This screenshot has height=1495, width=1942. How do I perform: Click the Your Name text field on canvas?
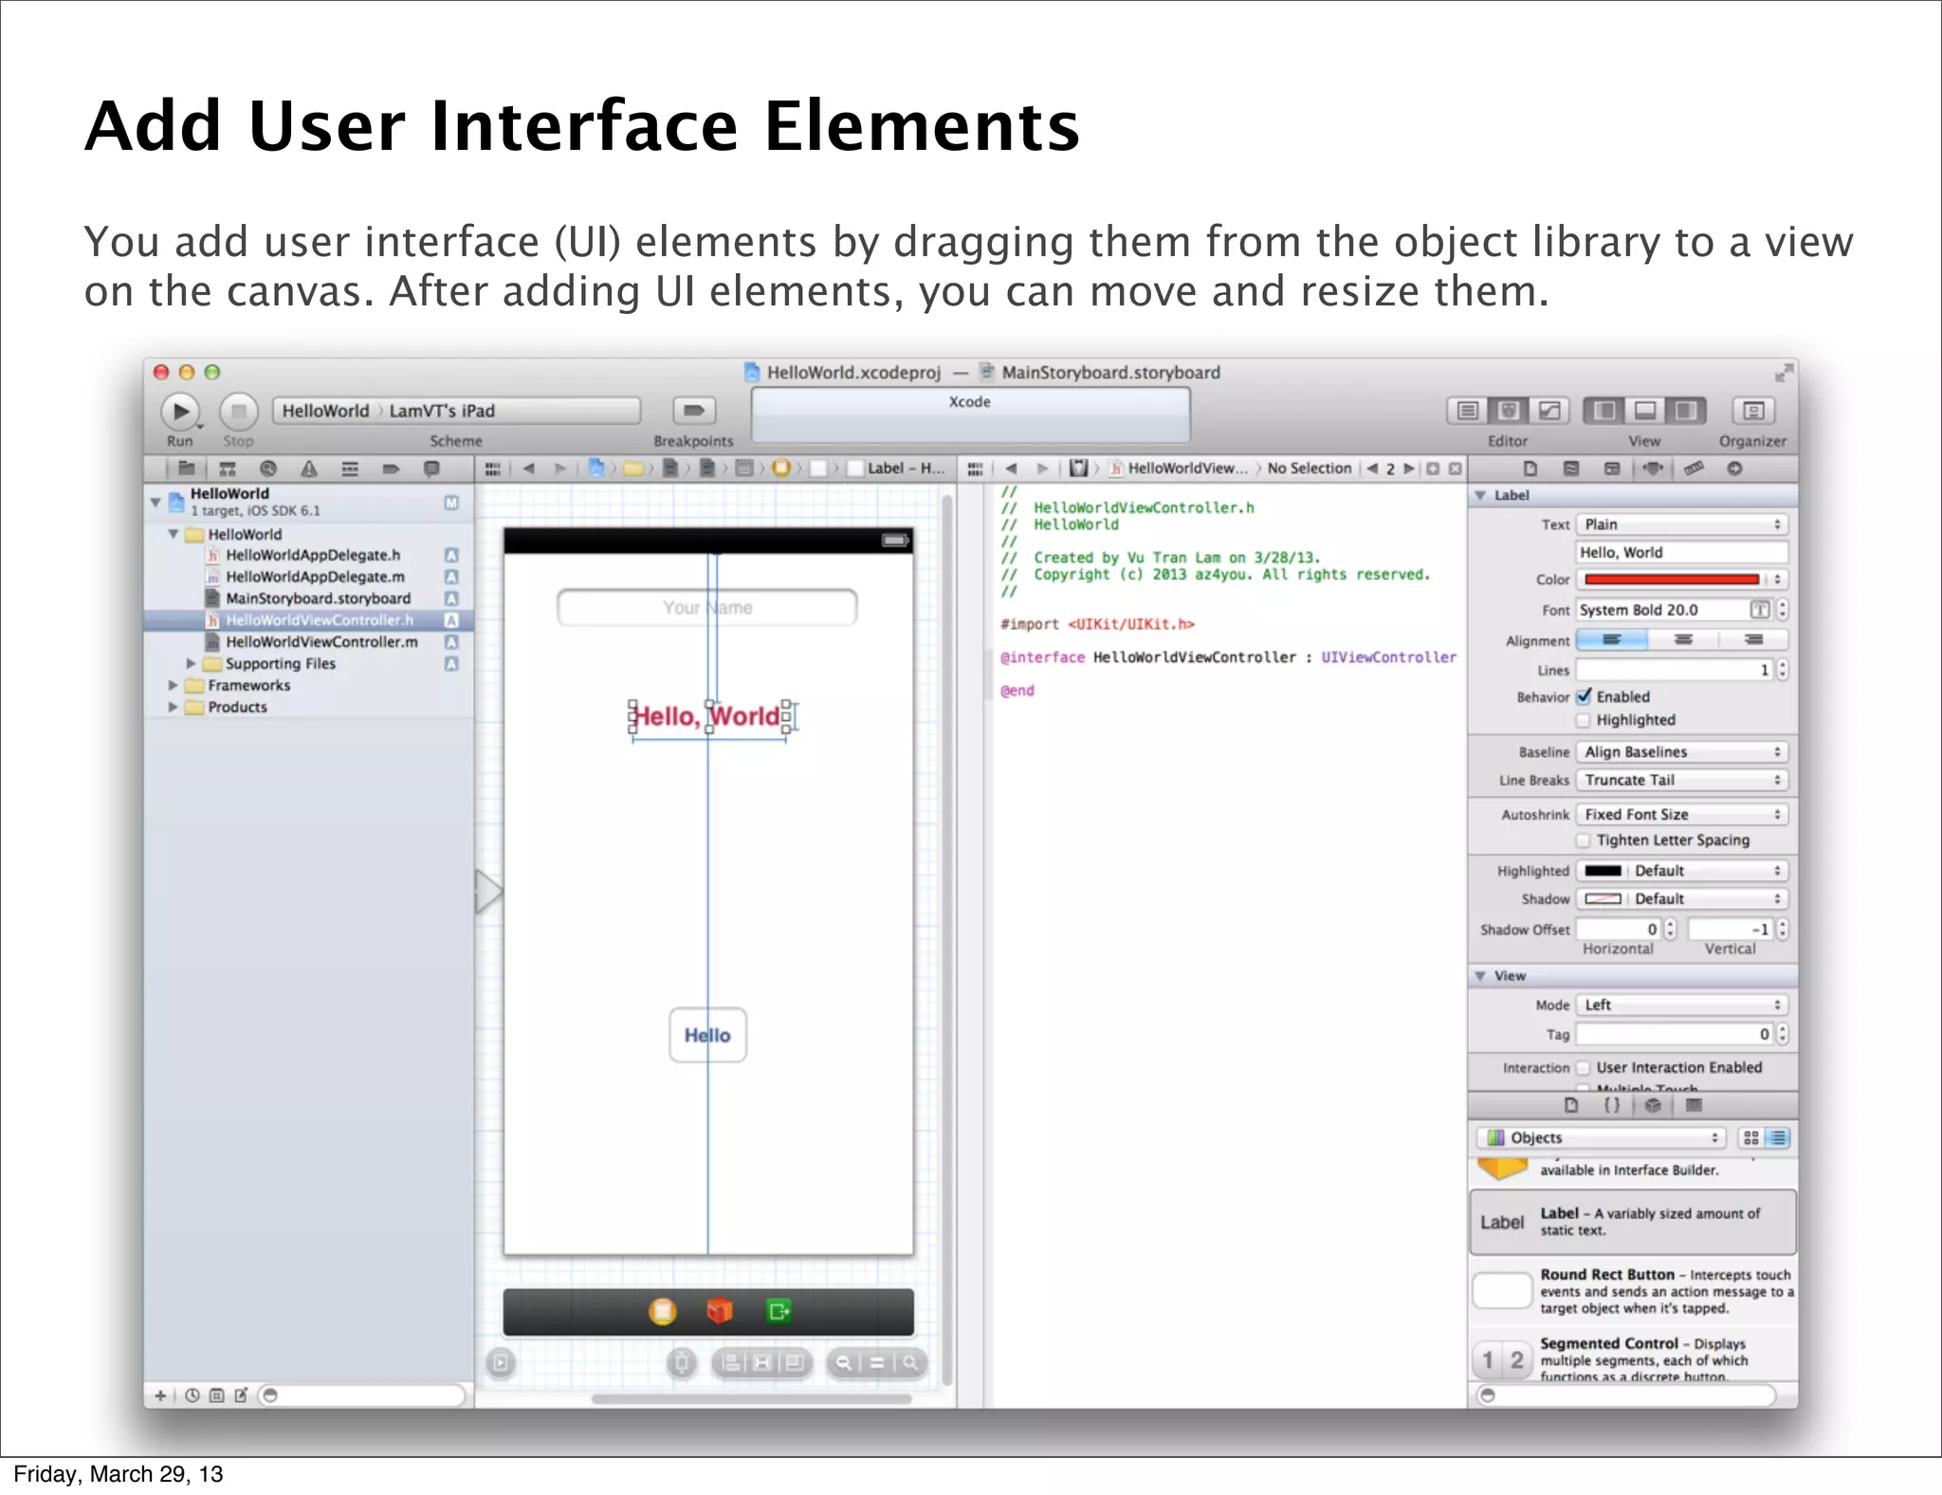707,608
